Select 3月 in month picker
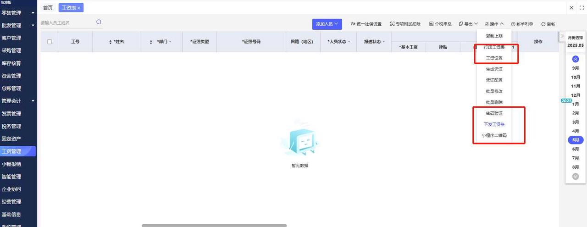 click(x=576, y=122)
